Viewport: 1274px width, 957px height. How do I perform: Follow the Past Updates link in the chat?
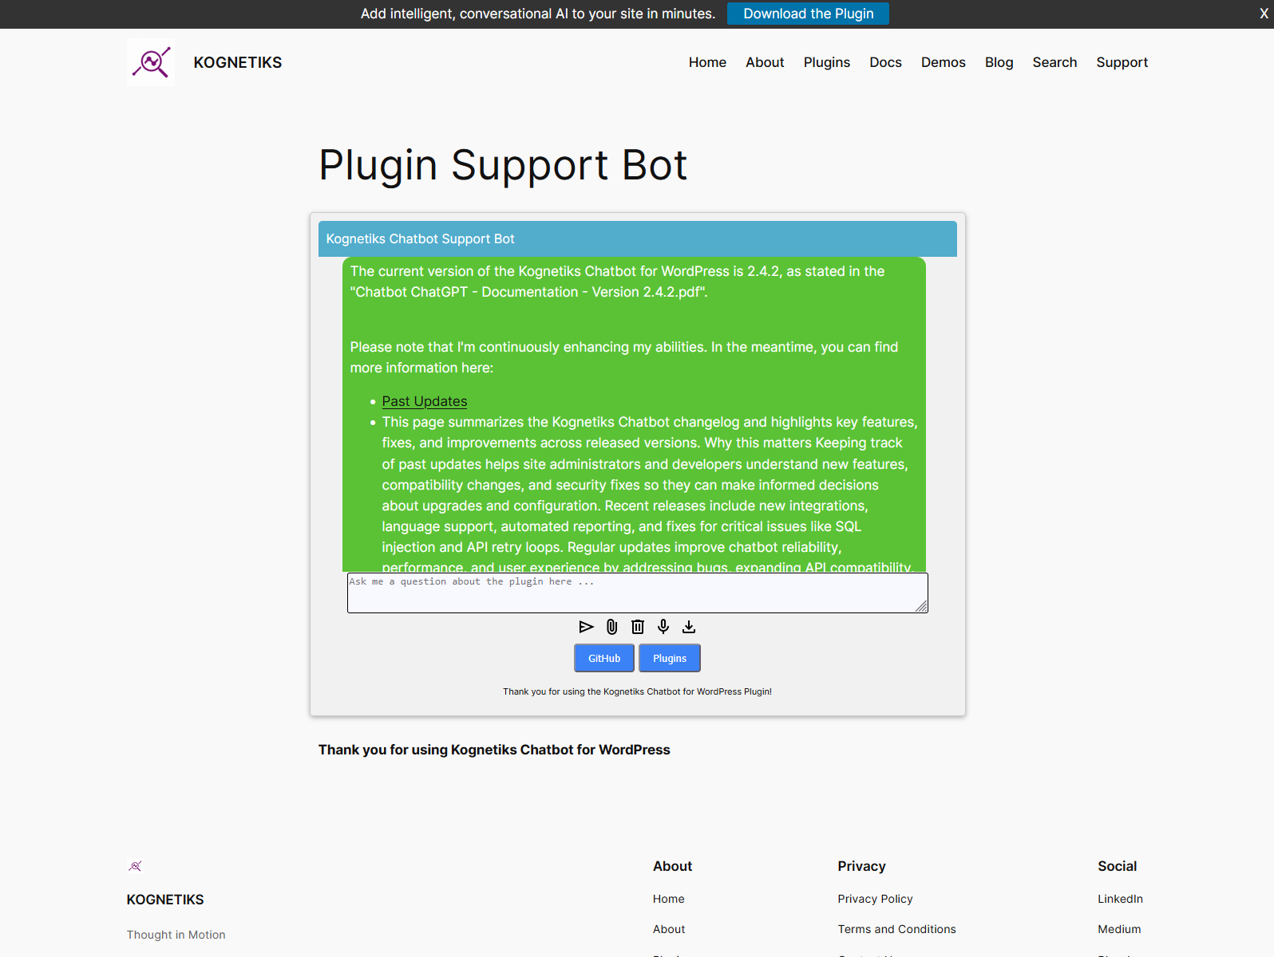pos(425,401)
